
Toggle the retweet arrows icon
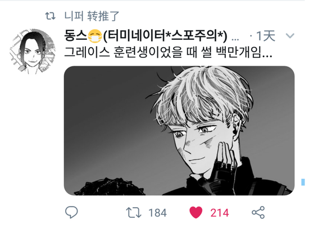tap(134, 213)
